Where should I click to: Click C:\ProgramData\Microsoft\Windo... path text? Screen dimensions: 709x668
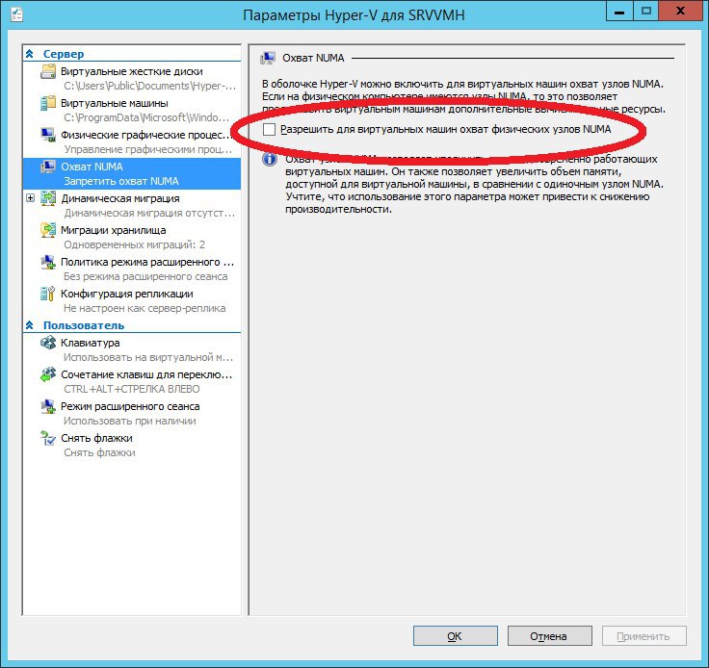pyautogui.click(x=147, y=117)
